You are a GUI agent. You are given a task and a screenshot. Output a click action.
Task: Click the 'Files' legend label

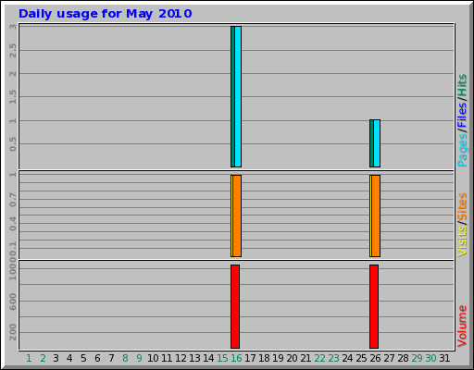462,115
